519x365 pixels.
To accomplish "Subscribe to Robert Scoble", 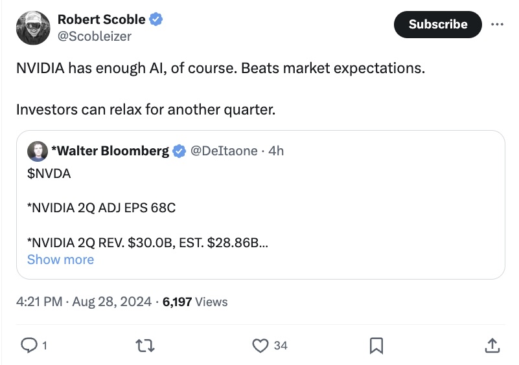I will point(437,25).
